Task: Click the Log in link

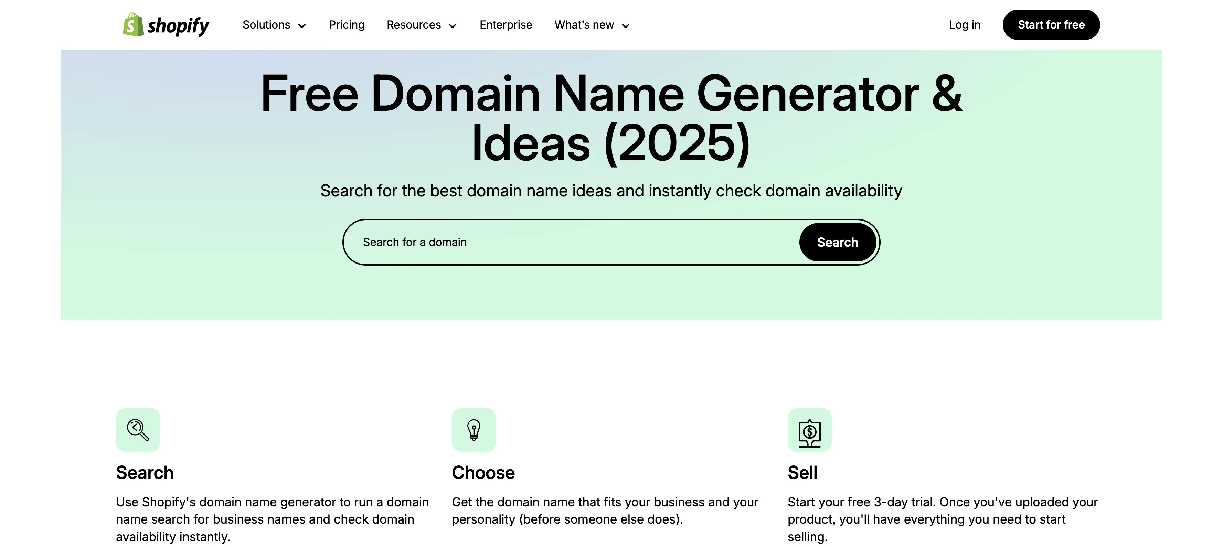Action: (964, 25)
